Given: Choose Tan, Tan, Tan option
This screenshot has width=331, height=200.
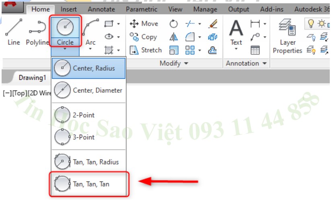Looking at the screenshot, I should (x=88, y=184).
